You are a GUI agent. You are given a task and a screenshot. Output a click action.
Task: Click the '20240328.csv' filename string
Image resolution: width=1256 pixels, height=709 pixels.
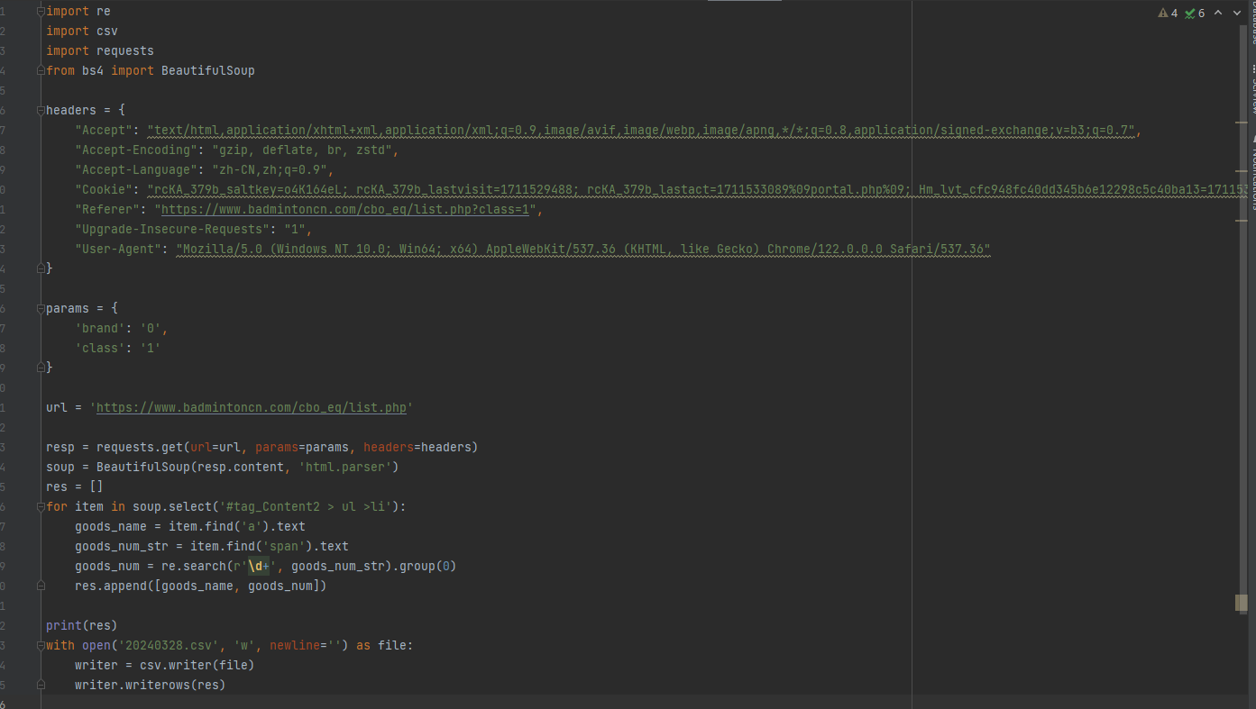pyautogui.click(x=169, y=645)
